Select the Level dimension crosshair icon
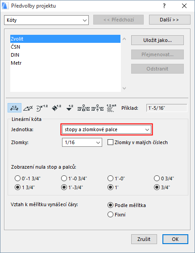Screen dimensions: 195x253 [x=56, y=108]
